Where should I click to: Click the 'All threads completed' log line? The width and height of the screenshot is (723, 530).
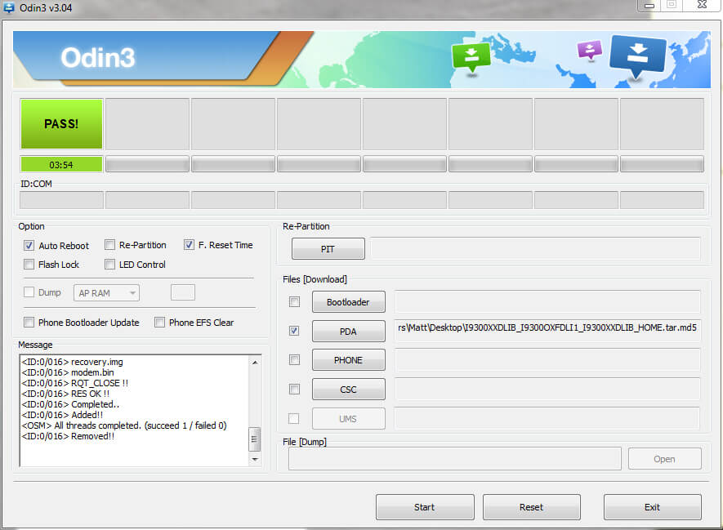[124, 425]
